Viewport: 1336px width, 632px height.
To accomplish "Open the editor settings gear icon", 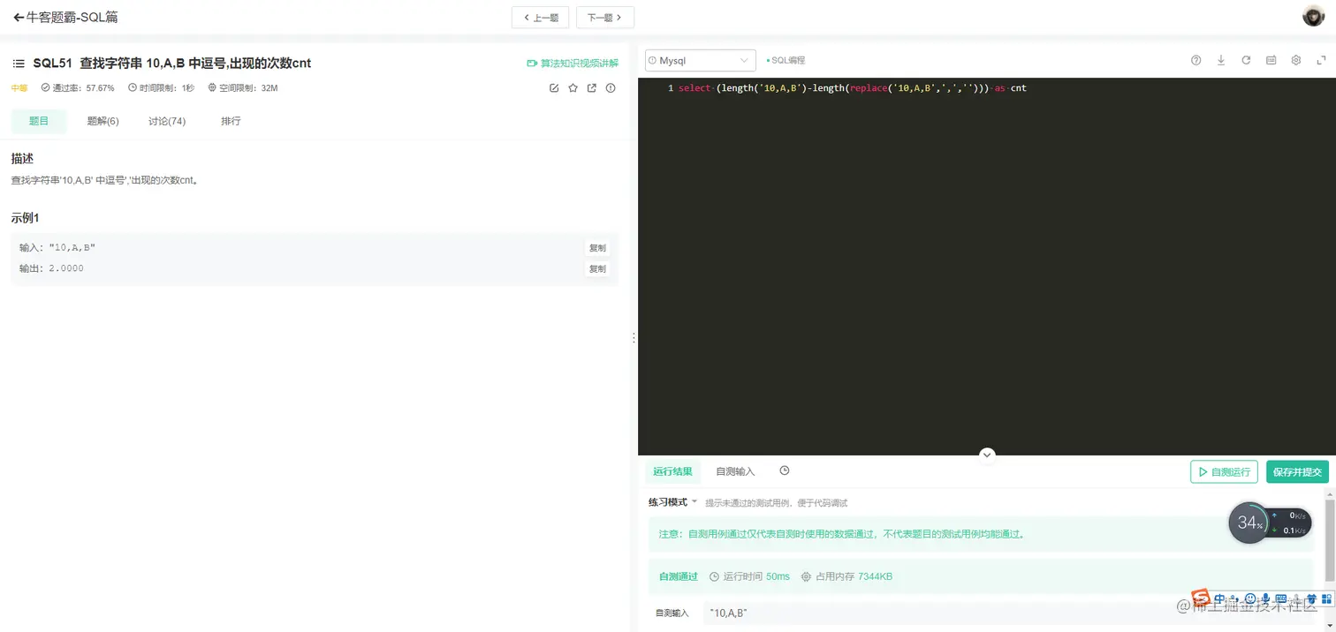I will pos(1295,60).
